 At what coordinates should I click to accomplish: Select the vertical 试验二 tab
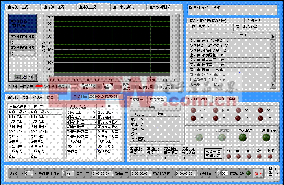click(x=277, y=173)
